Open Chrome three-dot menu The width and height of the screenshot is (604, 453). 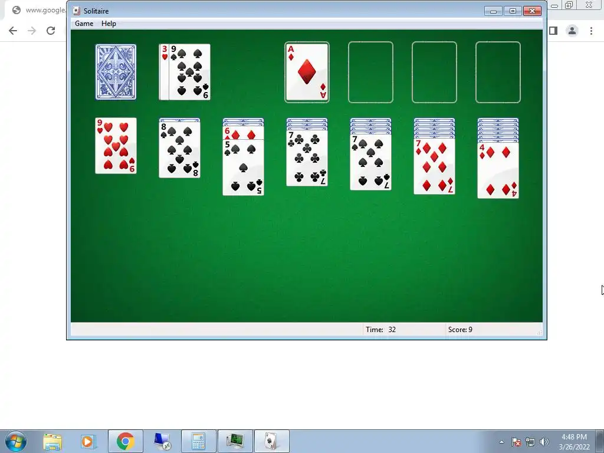pos(591,31)
